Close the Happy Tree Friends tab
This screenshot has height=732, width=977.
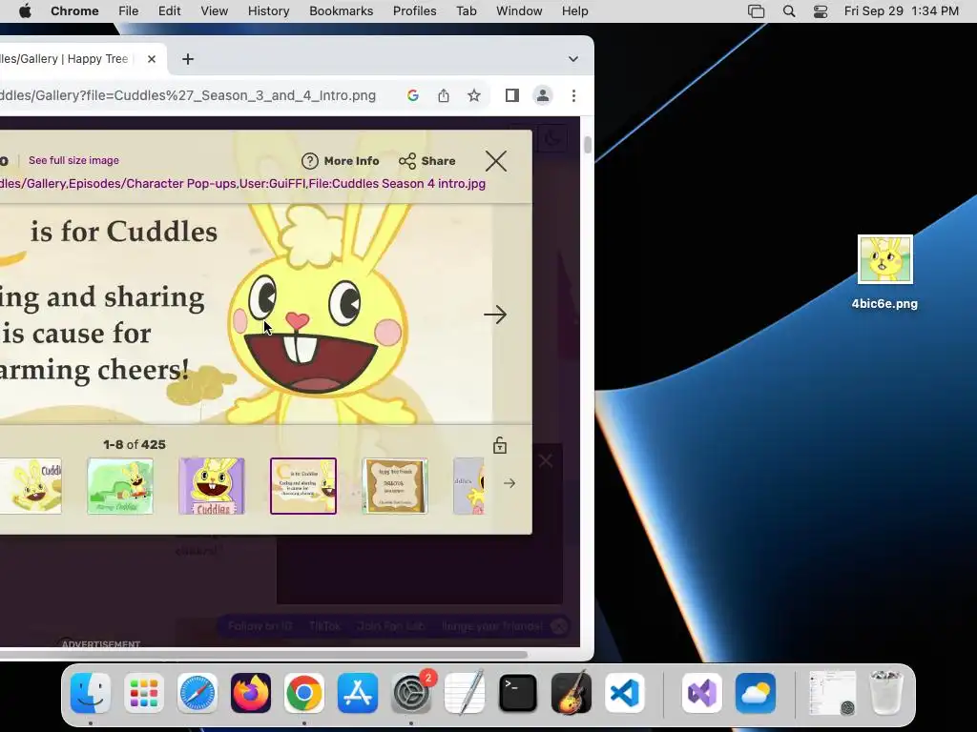tap(152, 59)
